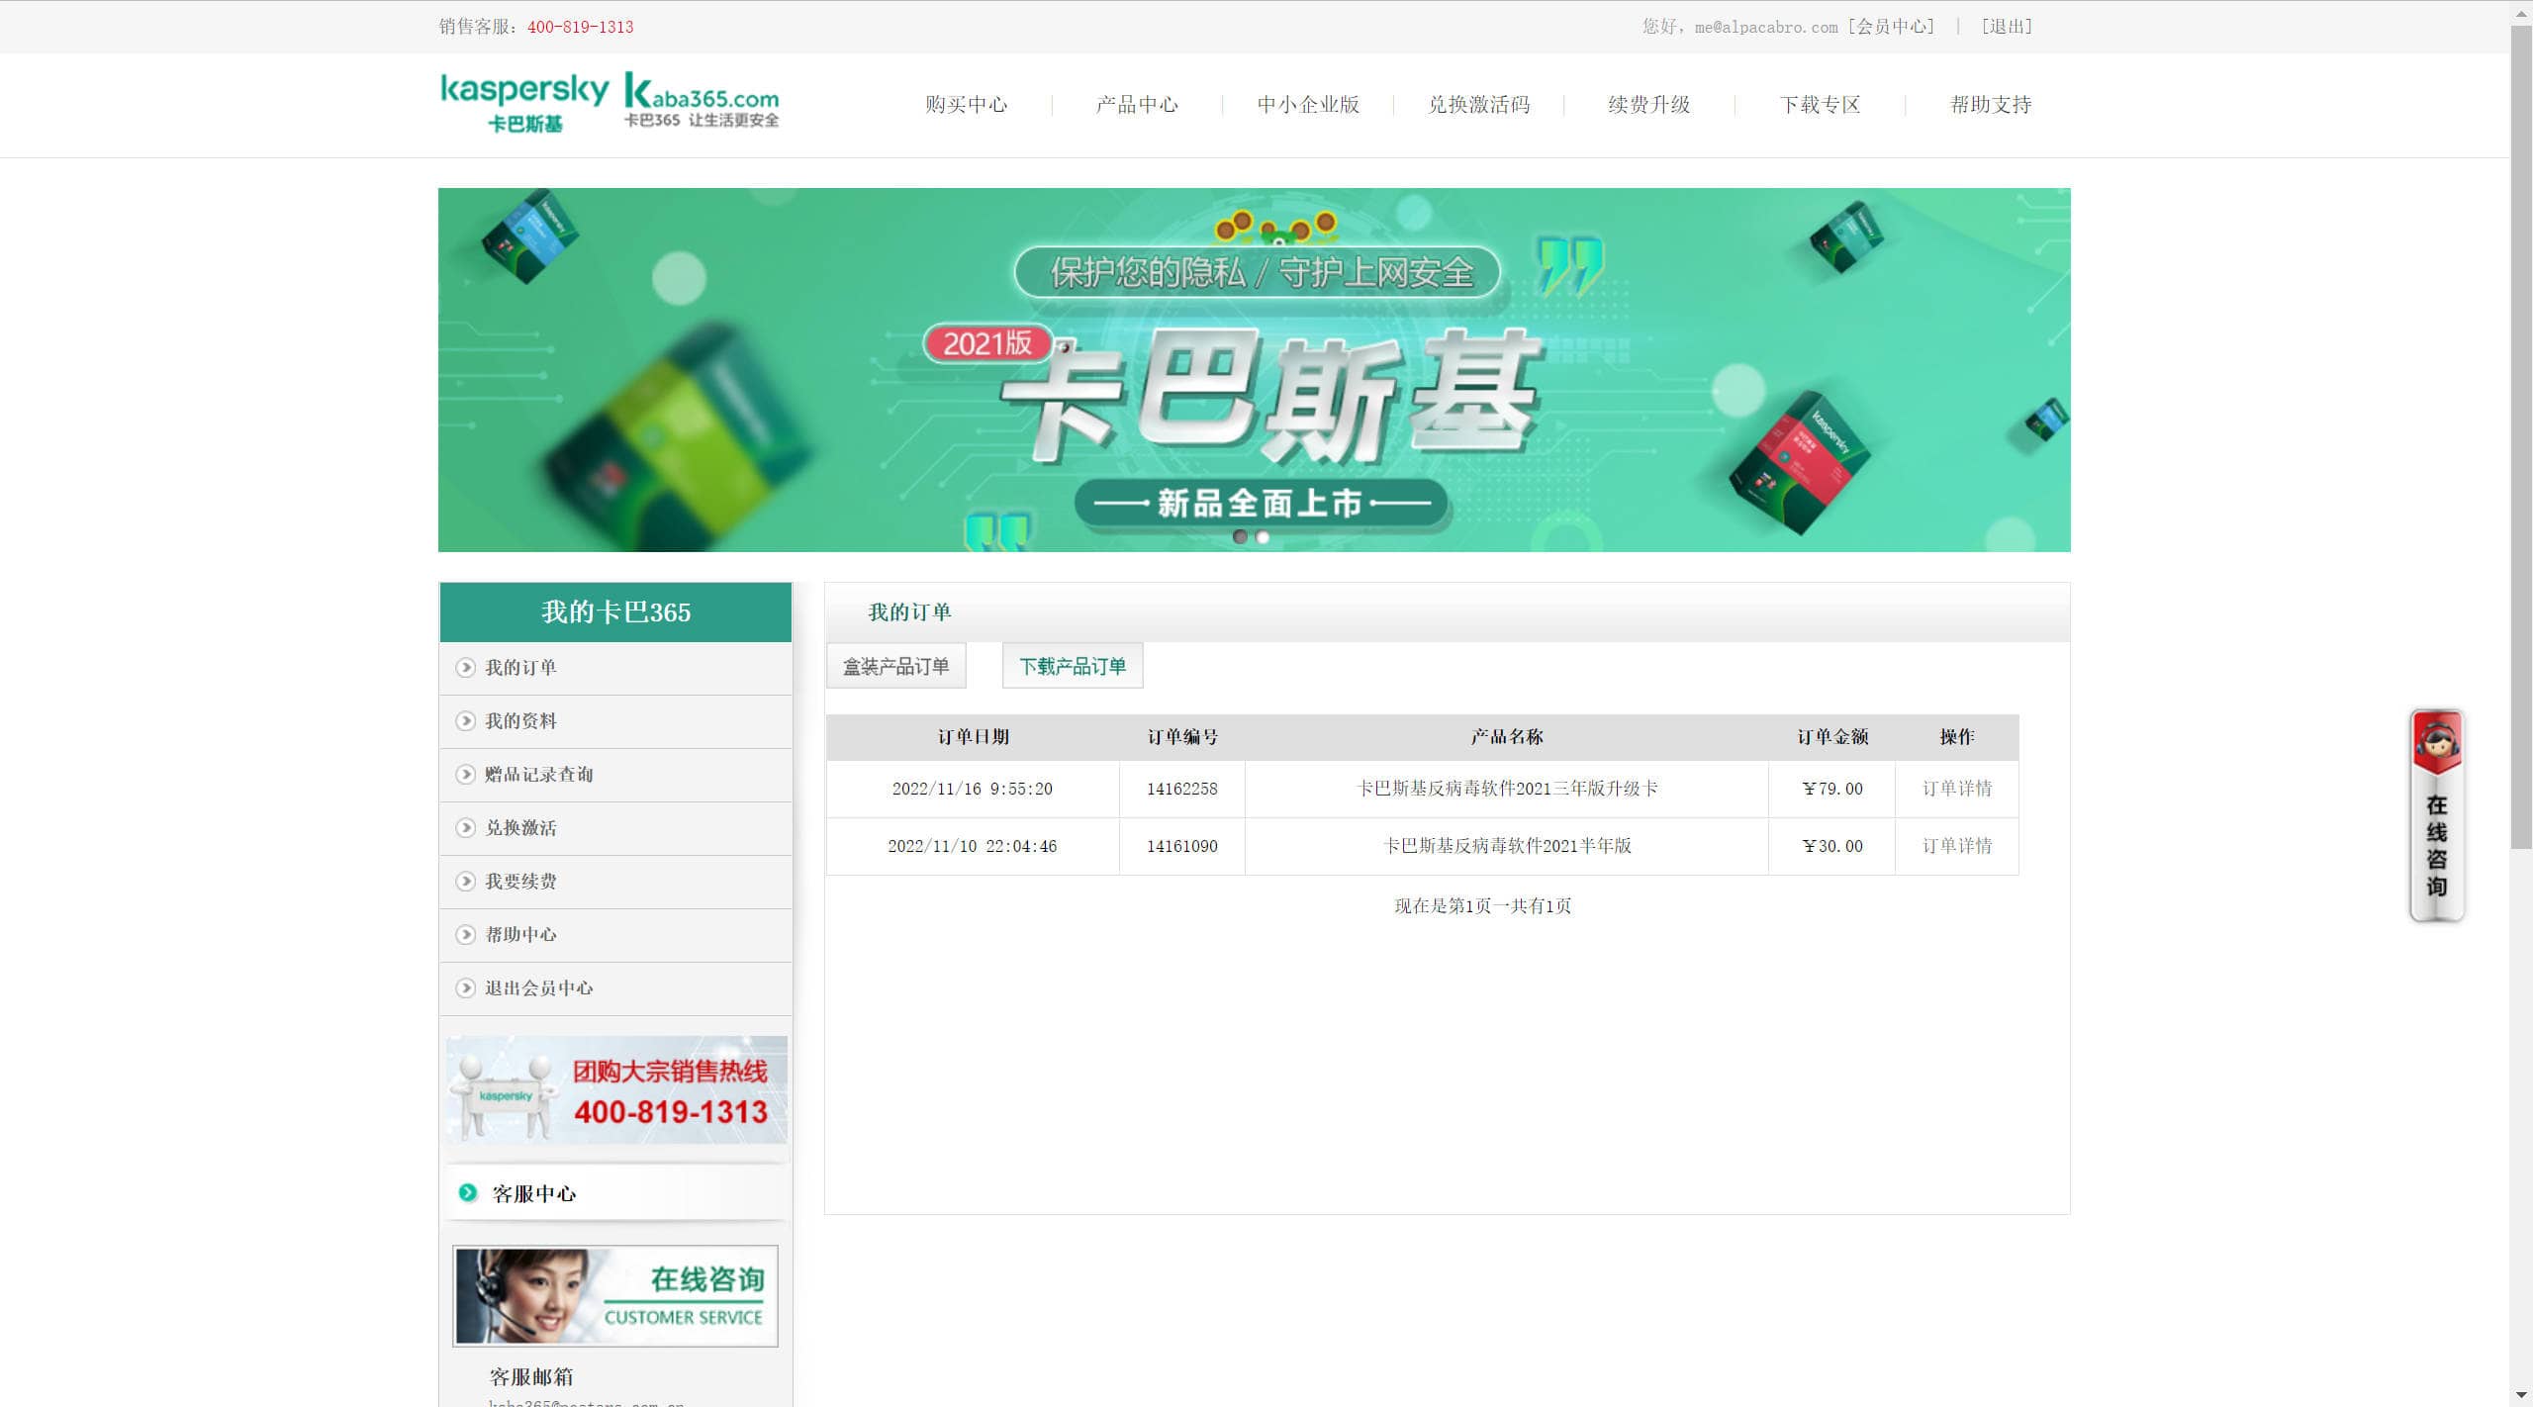Open 续费升级 navigation item

1649,105
